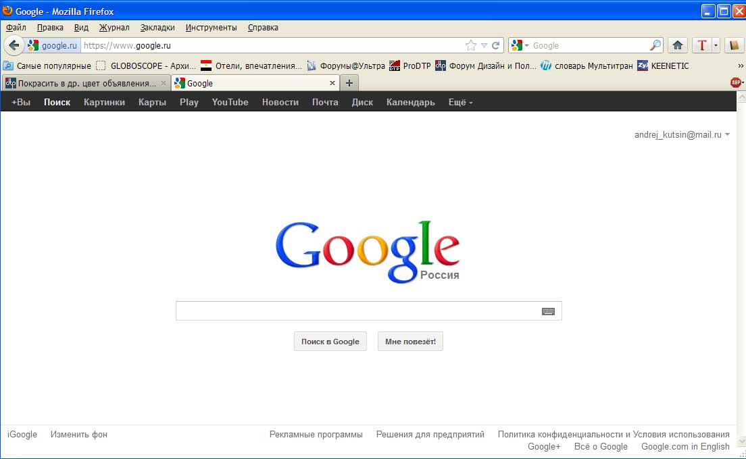746x459 pixels.
Task: Open the Adblock Plus ABP icon
Action: 736,82
